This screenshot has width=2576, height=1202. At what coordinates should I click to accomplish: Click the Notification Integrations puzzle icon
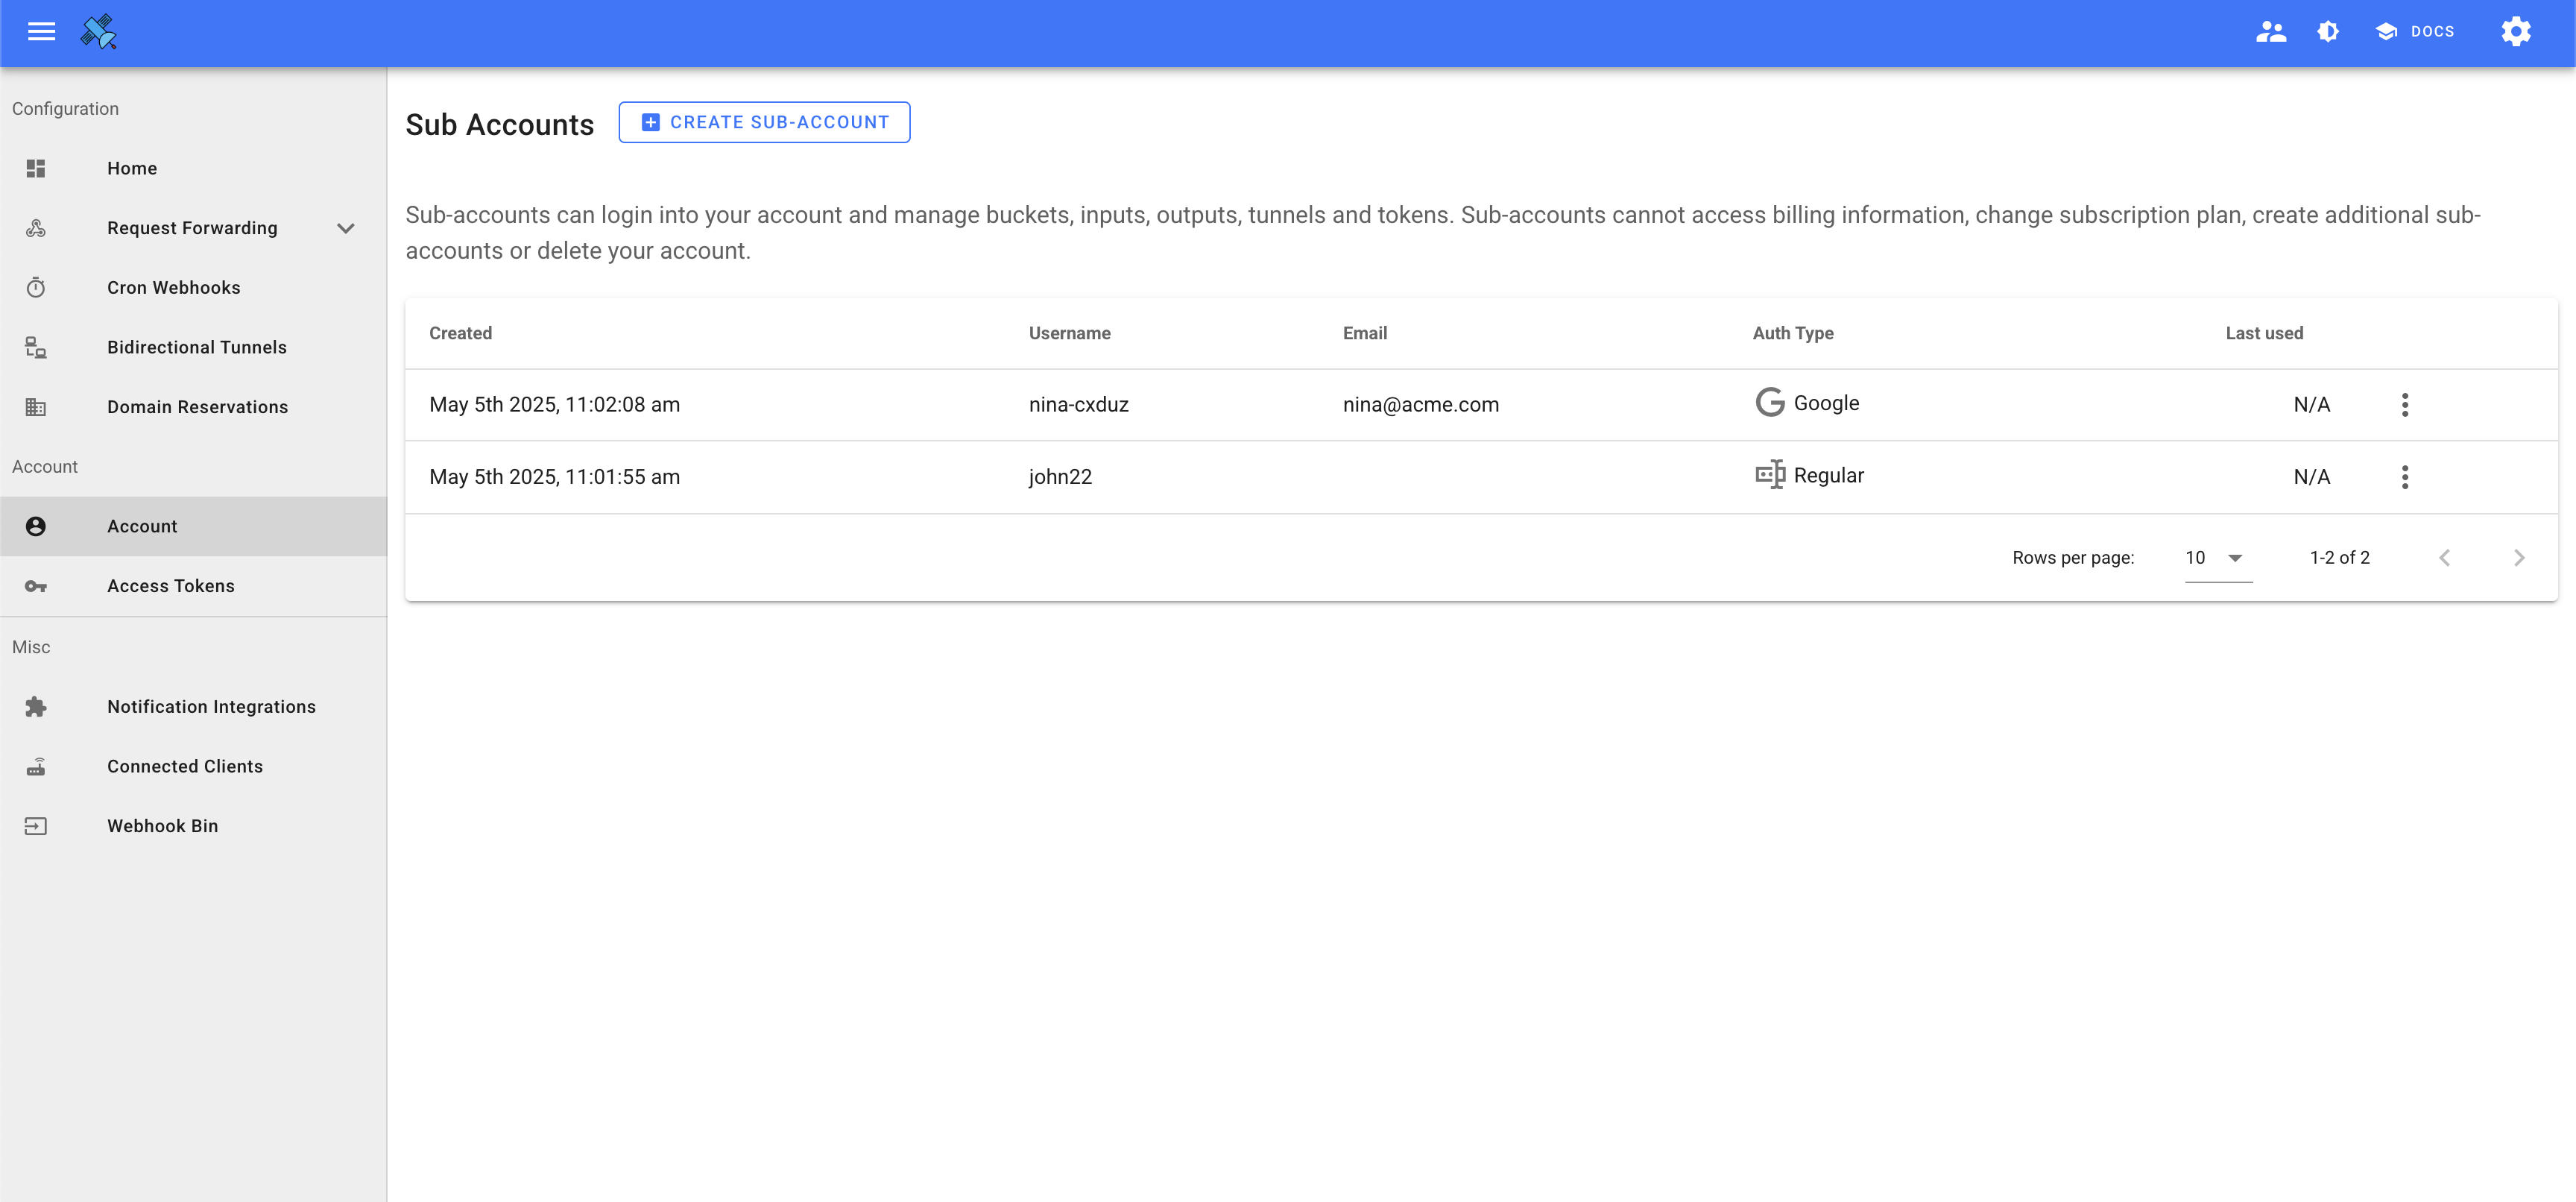tap(36, 707)
